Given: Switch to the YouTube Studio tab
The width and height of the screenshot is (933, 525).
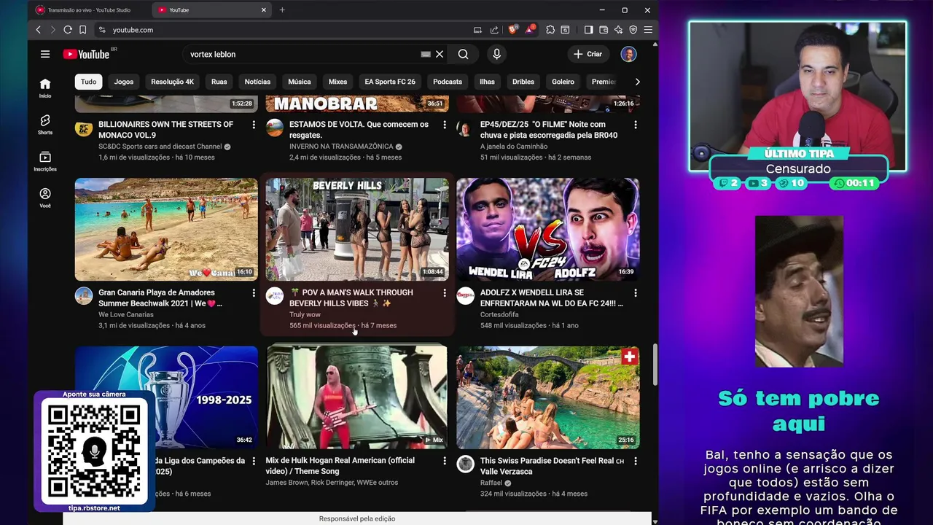Looking at the screenshot, I should click(x=89, y=10).
